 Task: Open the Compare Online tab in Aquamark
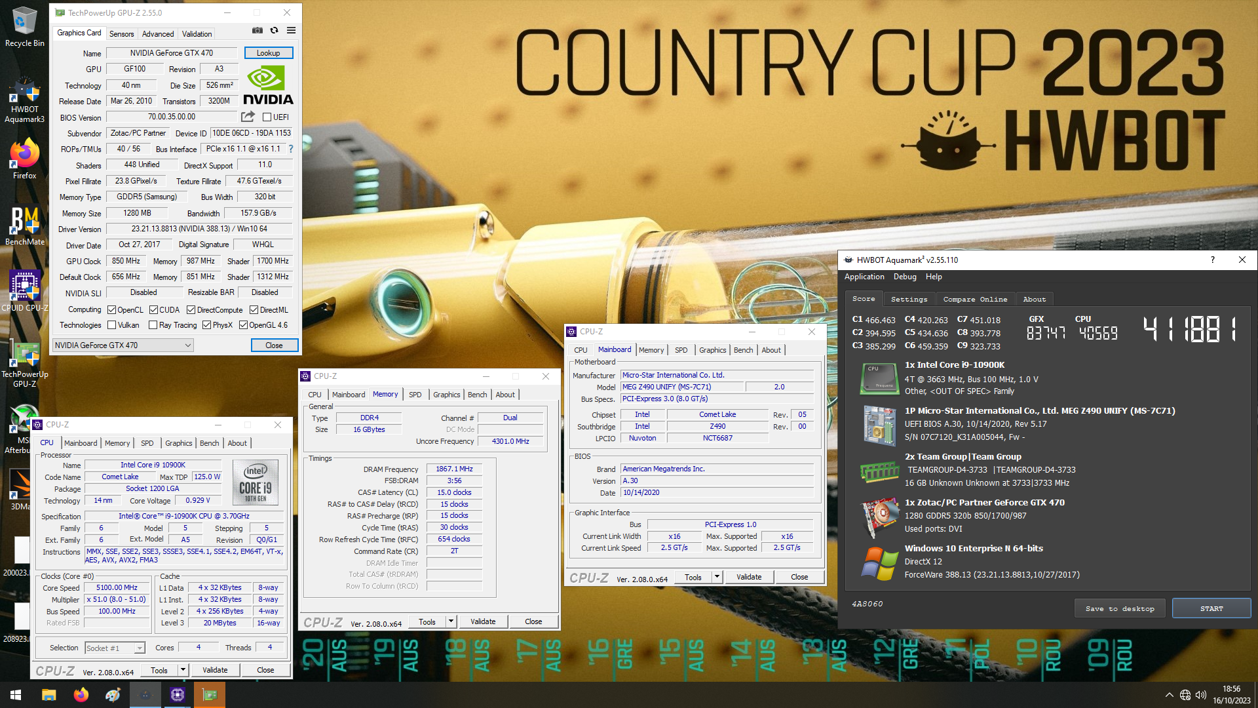pyautogui.click(x=975, y=299)
